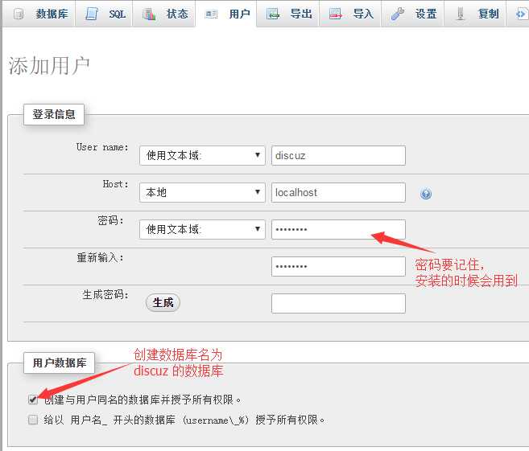The height and width of the screenshot is (451, 529).
Task: Click the User name field containing discuz
Action: 338,156
